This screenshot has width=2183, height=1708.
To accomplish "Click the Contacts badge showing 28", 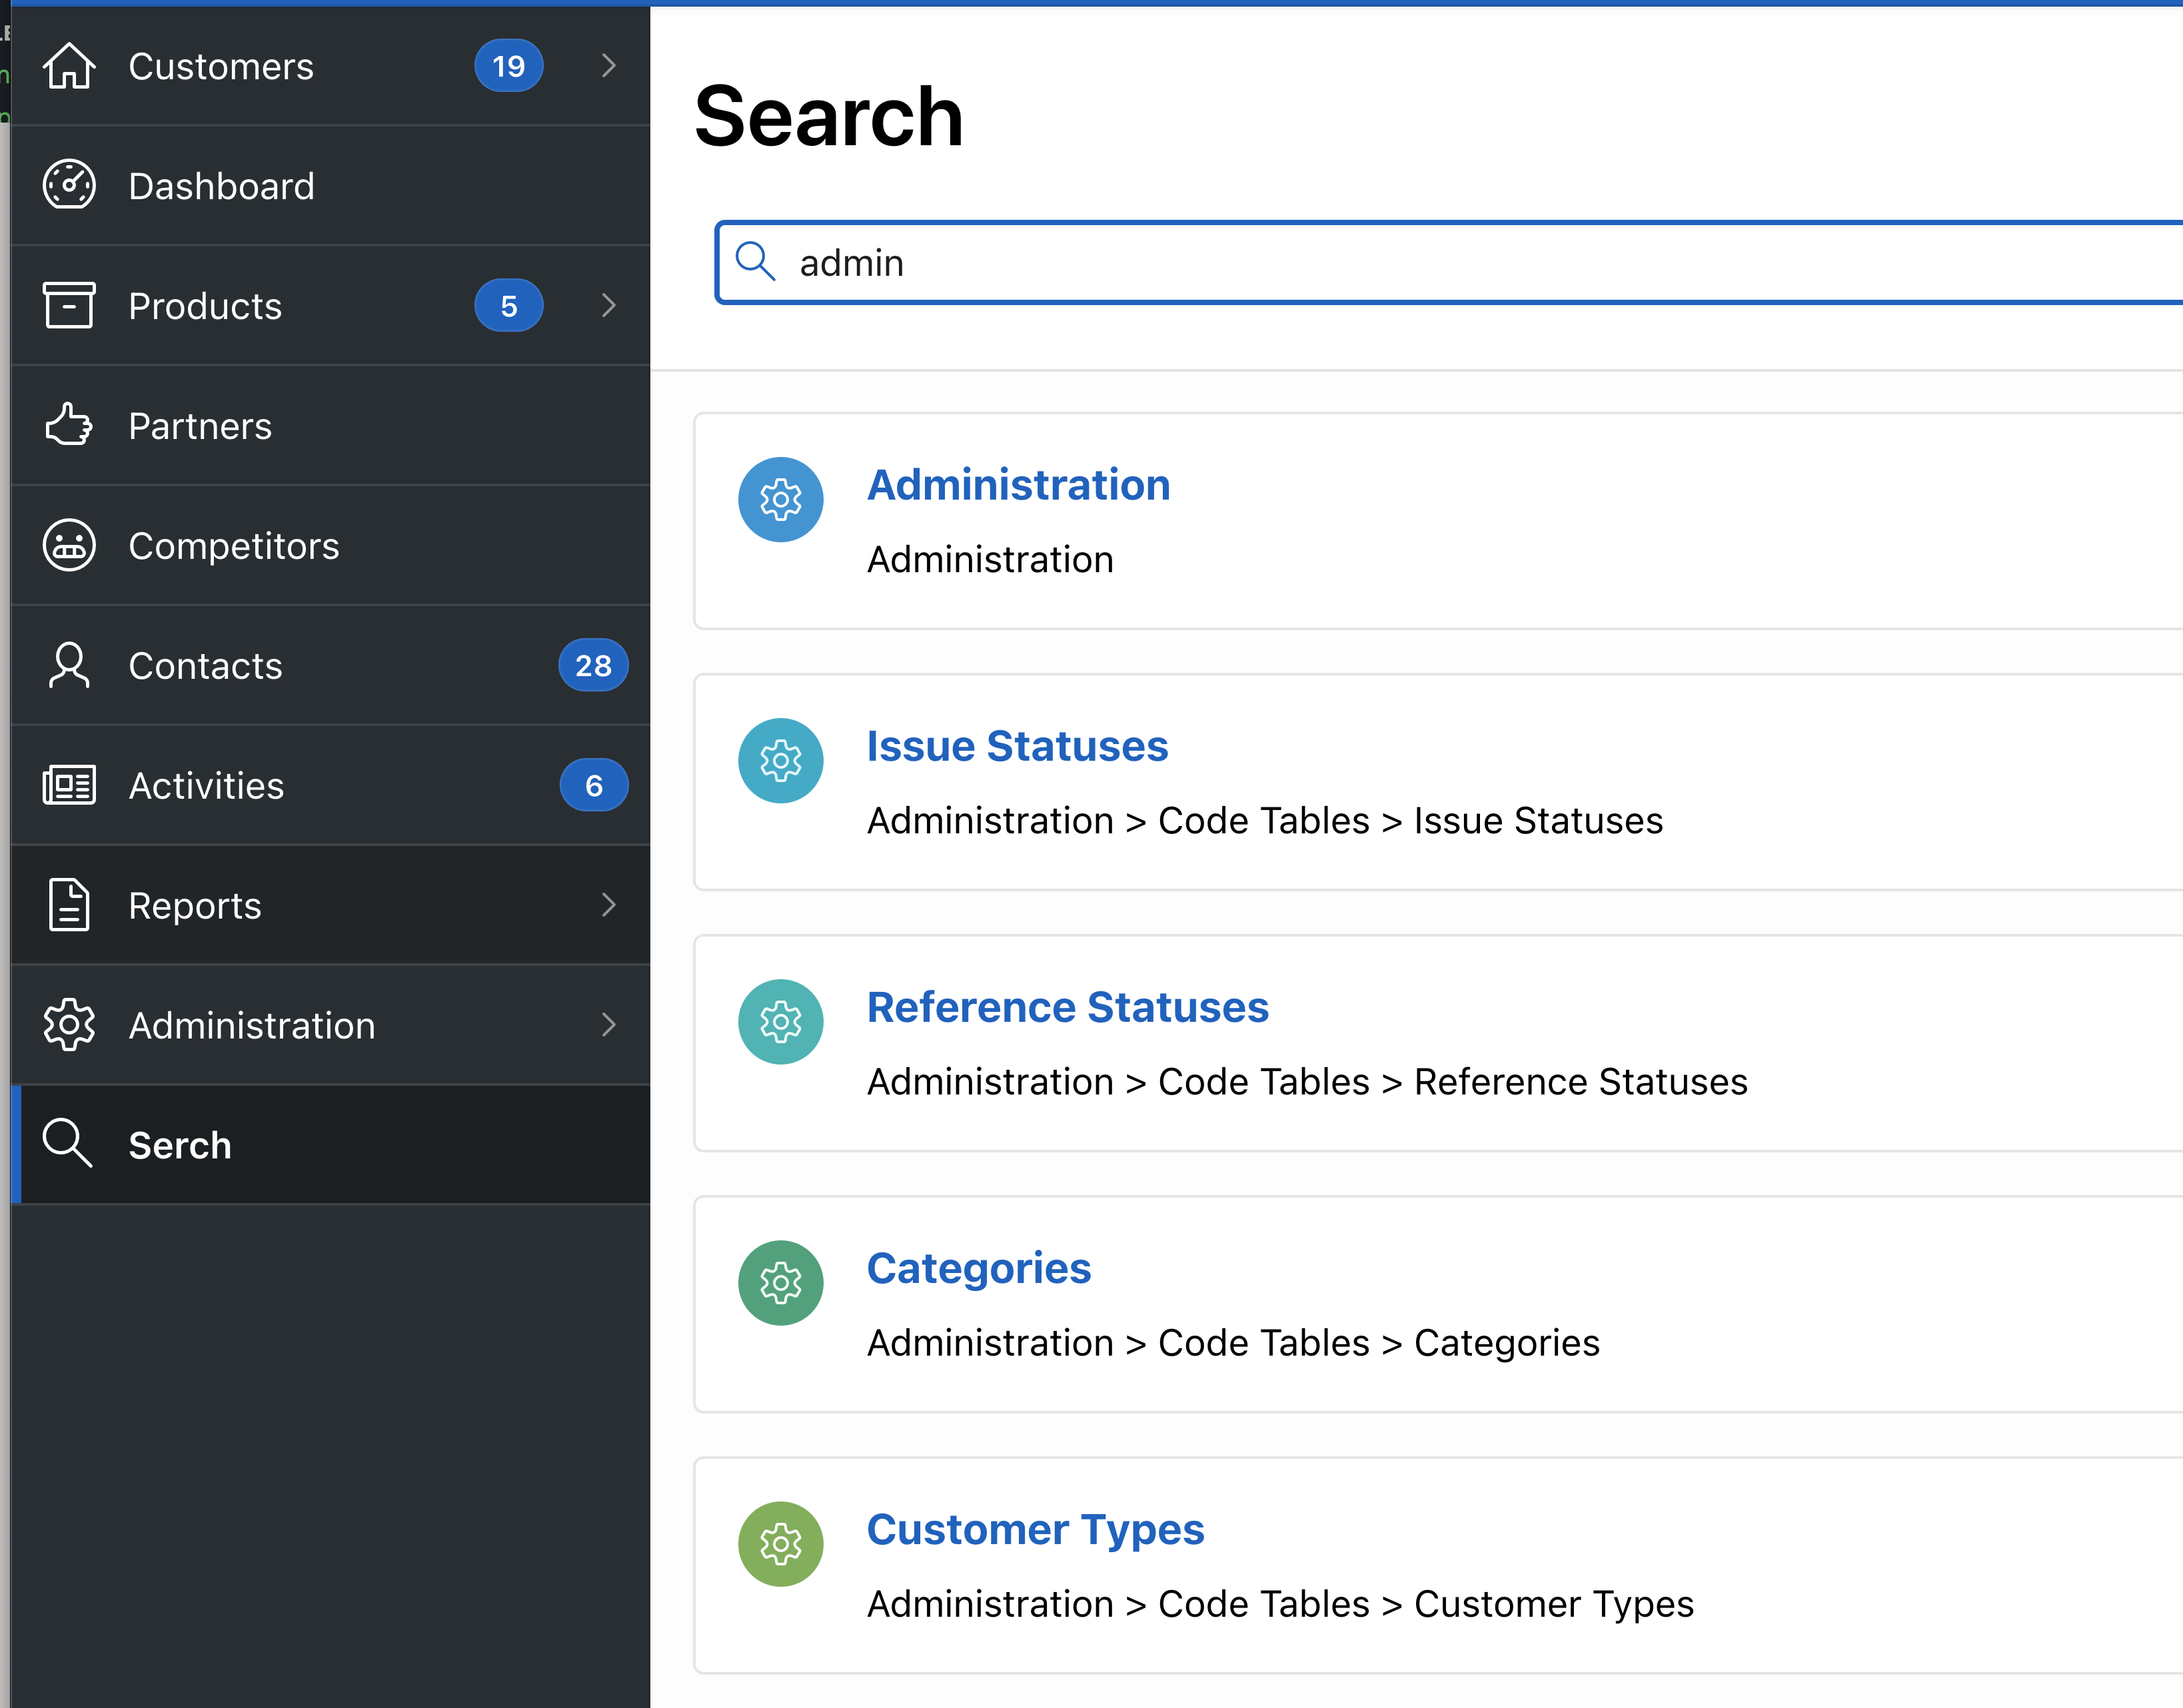I will pyautogui.click(x=592, y=666).
